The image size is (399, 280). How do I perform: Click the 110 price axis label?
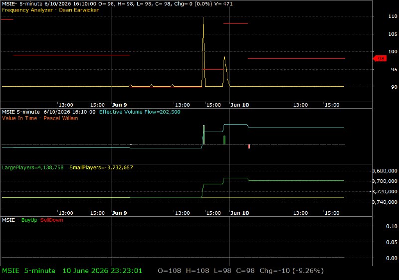pyautogui.click(x=393, y=16)
